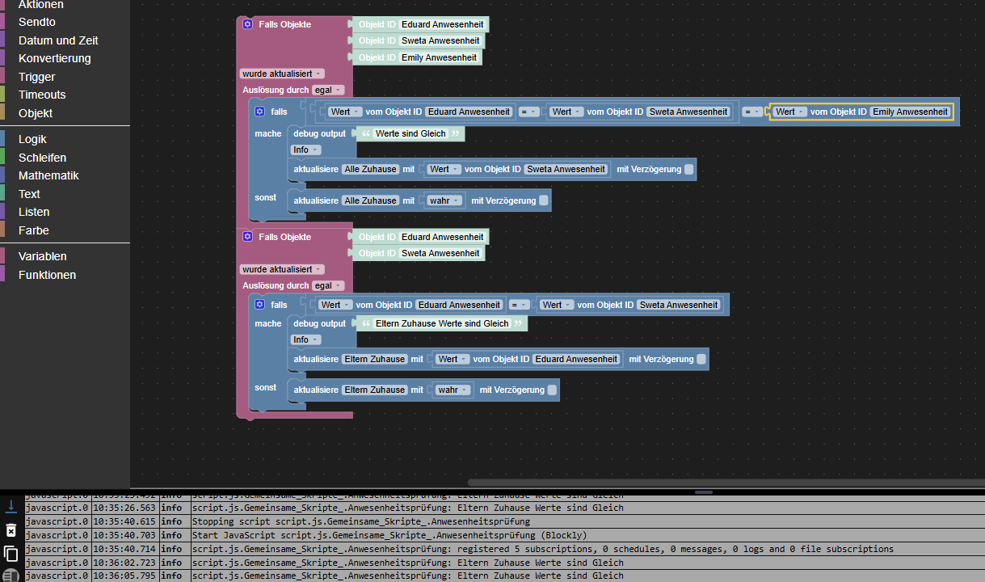
Task: Click copy log icon
Action: [11, 554]
